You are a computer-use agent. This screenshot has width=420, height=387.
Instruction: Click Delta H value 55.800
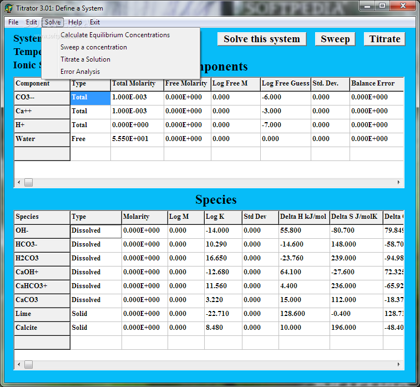pos(304,232)
